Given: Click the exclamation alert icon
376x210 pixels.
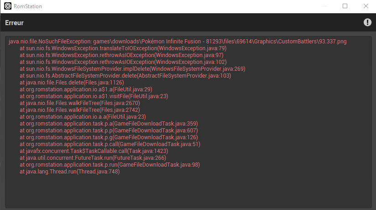Looking at the screenshot, I should click(x=367, y=22).
